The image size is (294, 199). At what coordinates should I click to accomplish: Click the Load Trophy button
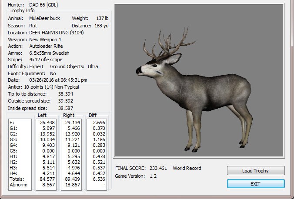tap(256, 171)
